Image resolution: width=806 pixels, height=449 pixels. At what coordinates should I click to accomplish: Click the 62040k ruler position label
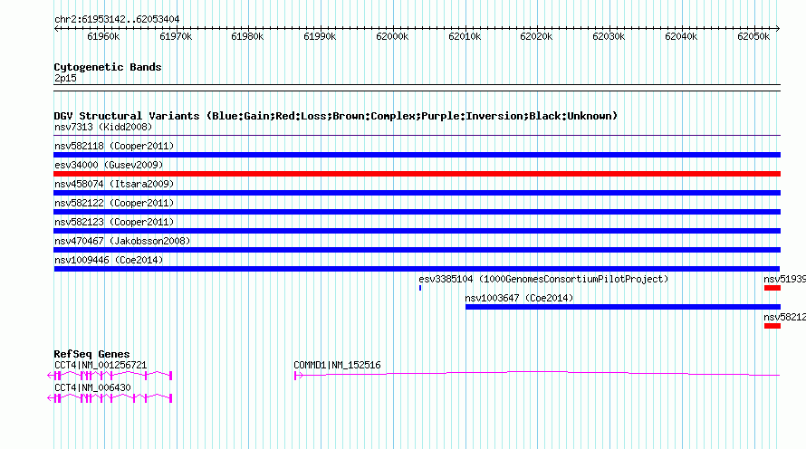pyautogui.click(x=681, y=36)
